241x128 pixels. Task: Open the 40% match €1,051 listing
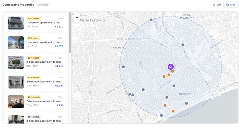click(x=36, y=82)
